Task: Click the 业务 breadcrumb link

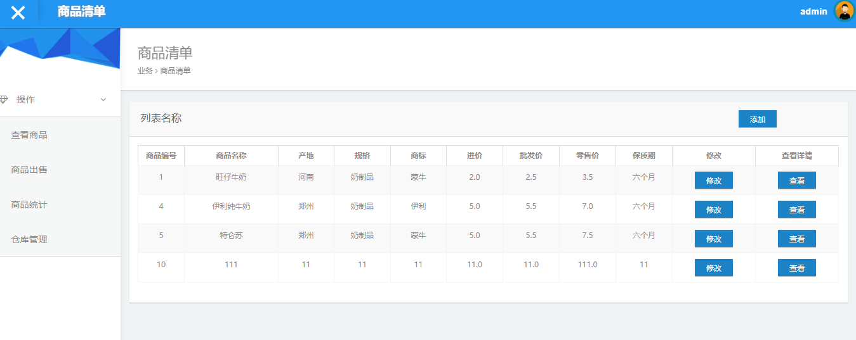Action: pyautogui.click(x=145, y=71)
